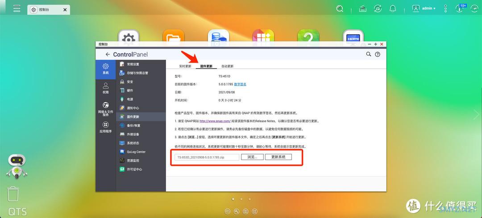
Task: Open 许可证中心 in the sidebar
Action: tap(141, 169)
